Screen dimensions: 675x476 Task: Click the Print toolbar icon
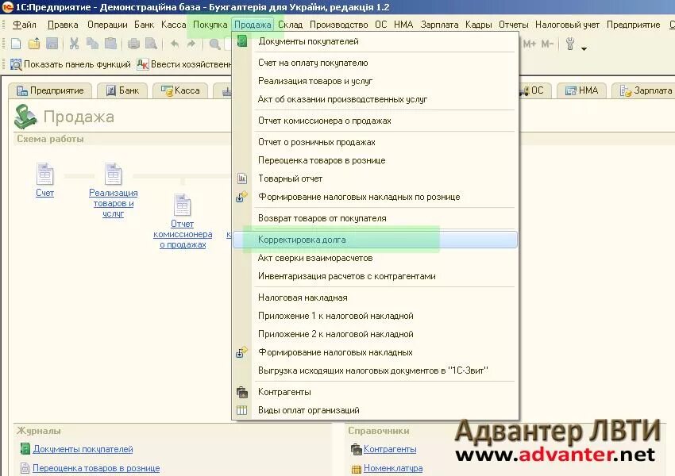(134, 44)
